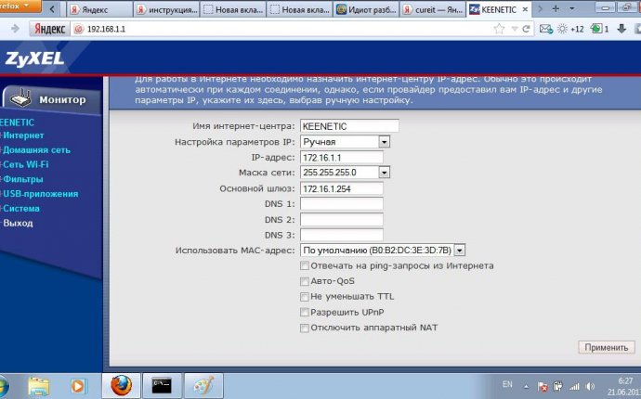Open the command prompt taskbar icon
This screenshot has width=641, height=399.
[x=162, y=385]
